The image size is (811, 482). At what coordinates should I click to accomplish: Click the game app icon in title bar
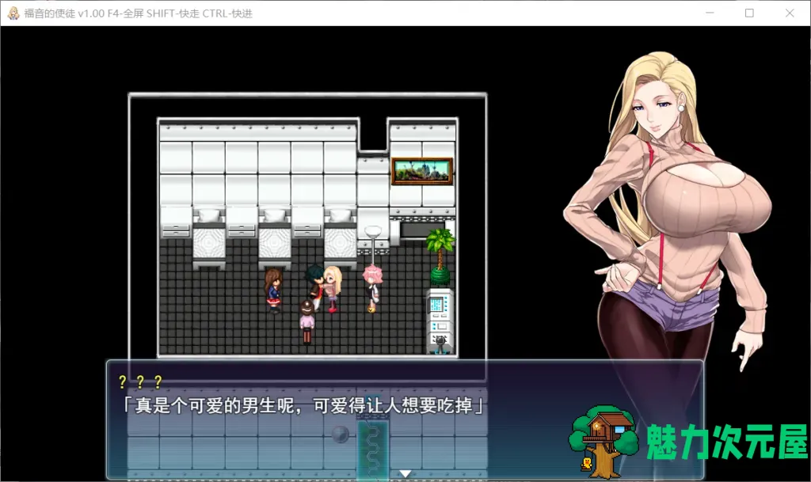click(x=13, y=13)
